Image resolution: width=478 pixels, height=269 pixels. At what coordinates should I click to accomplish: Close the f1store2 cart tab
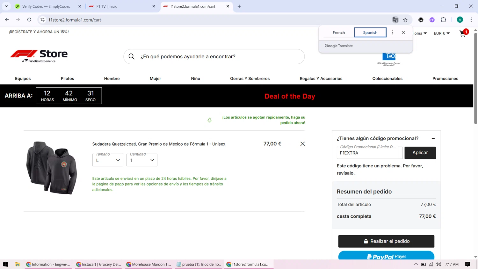pos(228,6)
